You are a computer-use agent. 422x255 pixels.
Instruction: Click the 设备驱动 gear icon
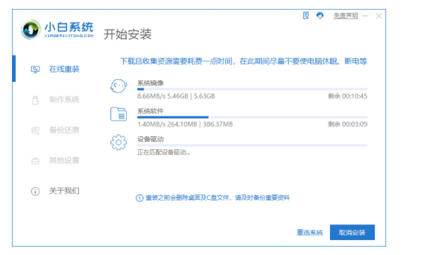point(118,143)
